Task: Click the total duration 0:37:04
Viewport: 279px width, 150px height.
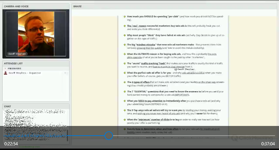Action: click(x=268, y=144)
